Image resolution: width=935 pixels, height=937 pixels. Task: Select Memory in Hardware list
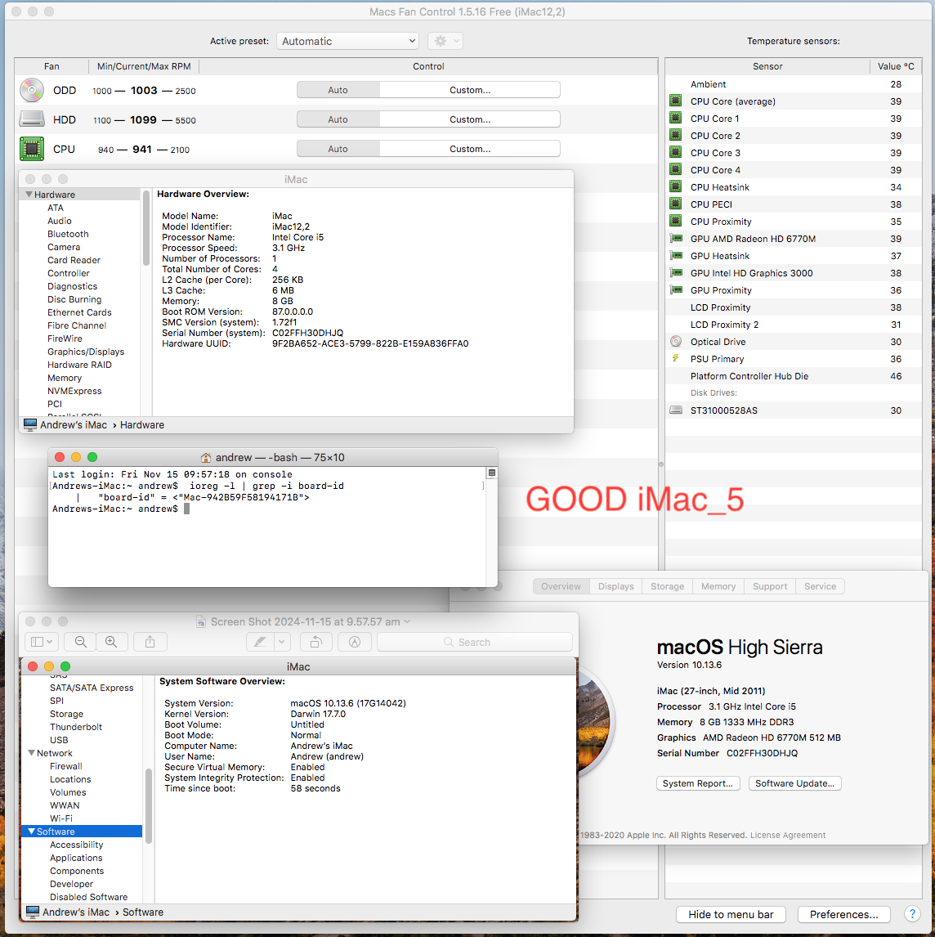[64, 378]
